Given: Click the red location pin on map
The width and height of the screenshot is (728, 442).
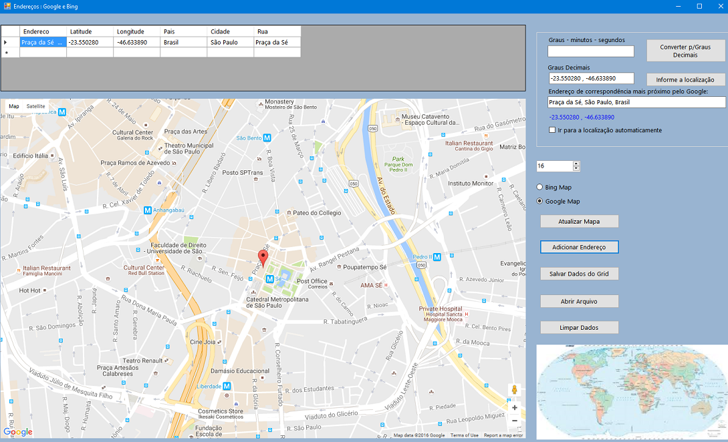Looking at the screenshot, I should click(x=263, y=258).
